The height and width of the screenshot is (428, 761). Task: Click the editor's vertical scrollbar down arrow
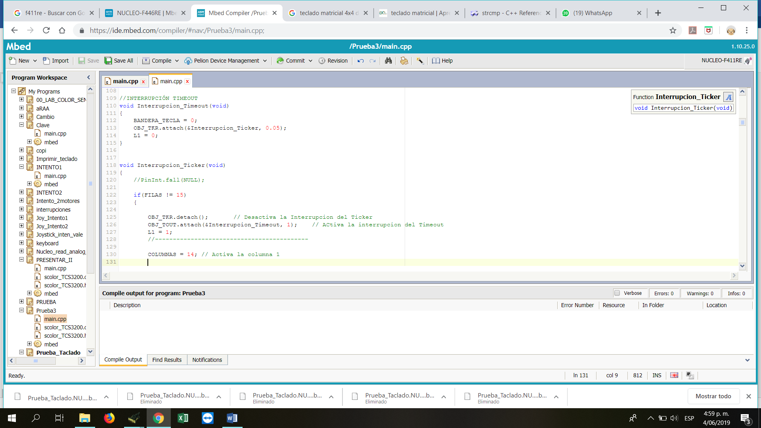coord(742,266)
